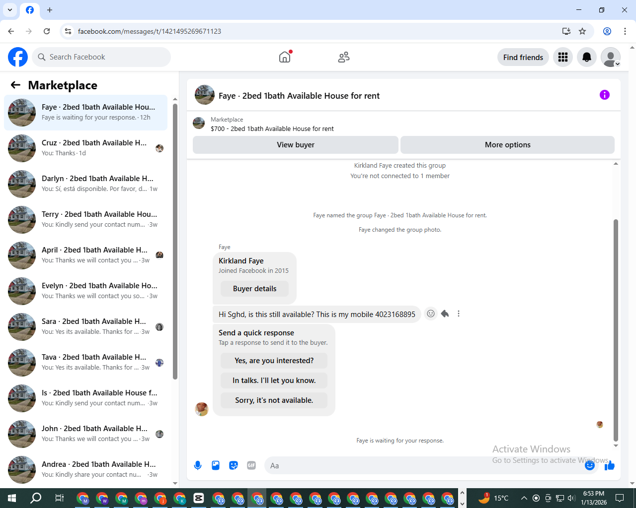
Task: React to Faye's message with emoji
Action: pyautogui.click(x=431, y=314)
